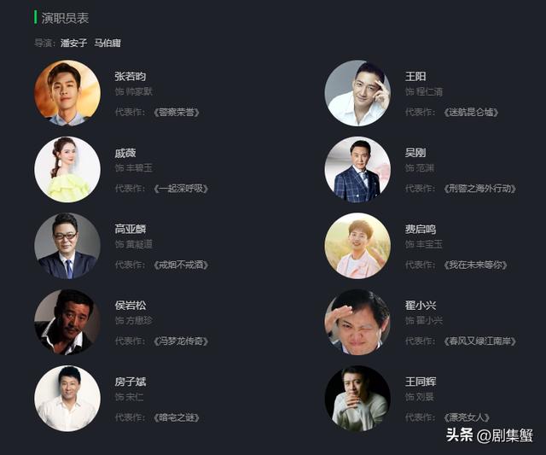This screenshot has width=546, height=455.
Task: Open the 《暗宅之谜》 work link
Action: click(x=177, y=417)
